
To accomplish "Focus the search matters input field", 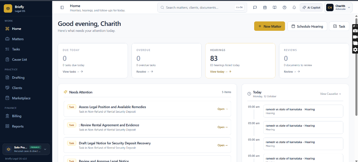I will pos(202,8).
